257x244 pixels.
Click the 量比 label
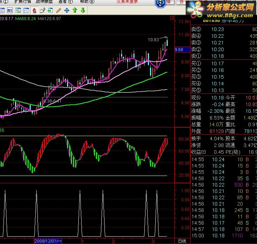[230, 124]
